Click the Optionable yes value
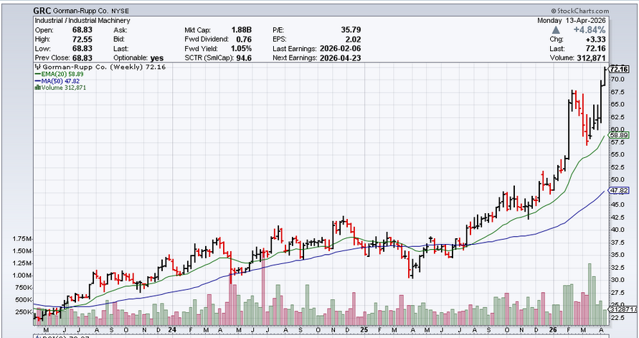The image size is (639, 338). pos(157,58)
